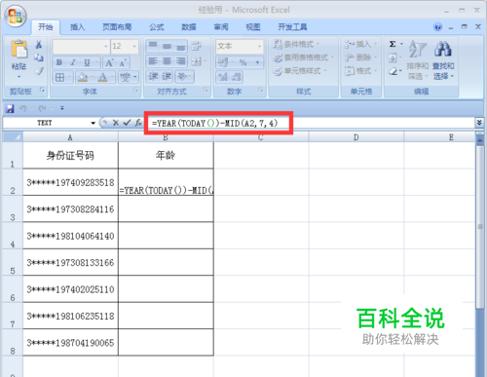Switch to the 页面布局 tab

click(x=117, y=27)
